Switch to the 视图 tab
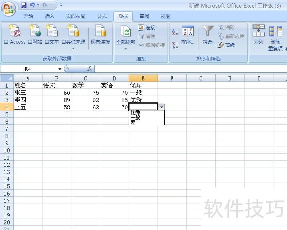This screenshot has width=287, height=230. pyautogui.click(x=166, y=16)
